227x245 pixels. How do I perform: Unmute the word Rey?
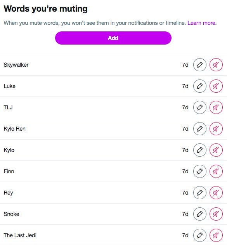[x=216, y=193]
